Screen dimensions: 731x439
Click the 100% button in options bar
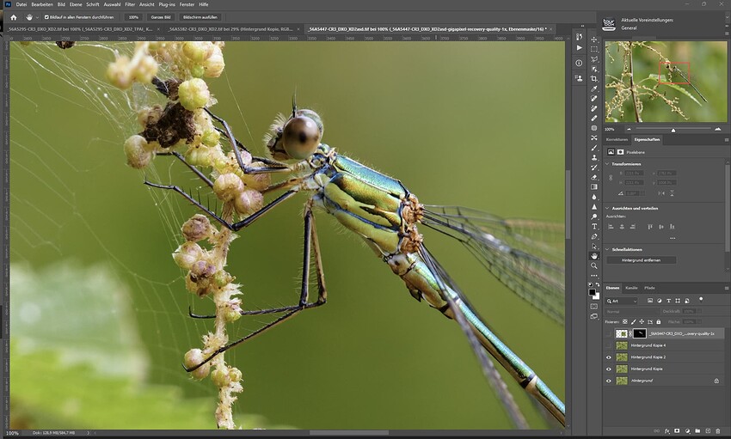[134, 17]
